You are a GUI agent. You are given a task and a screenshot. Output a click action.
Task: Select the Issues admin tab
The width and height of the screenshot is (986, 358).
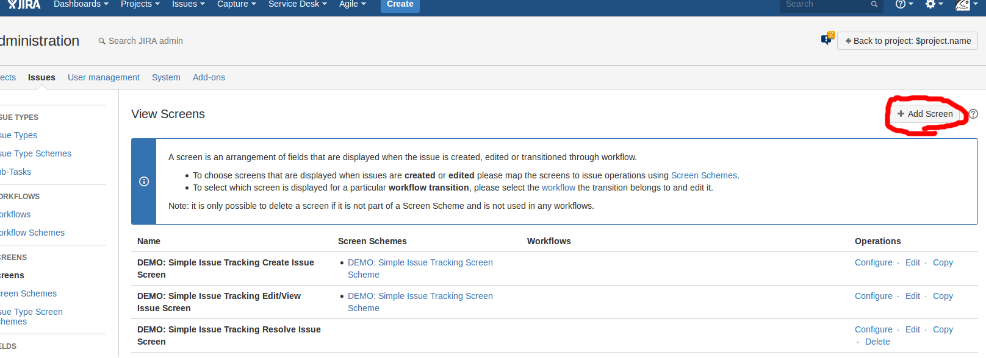tap(41, 77)
